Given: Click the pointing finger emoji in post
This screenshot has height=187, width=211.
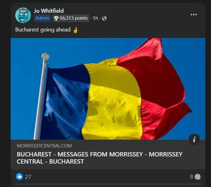Looking at the screenshot, I should click(75, 30).
